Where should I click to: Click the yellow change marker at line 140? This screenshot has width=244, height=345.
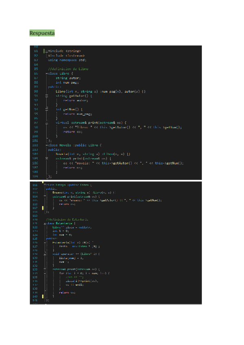43,296
